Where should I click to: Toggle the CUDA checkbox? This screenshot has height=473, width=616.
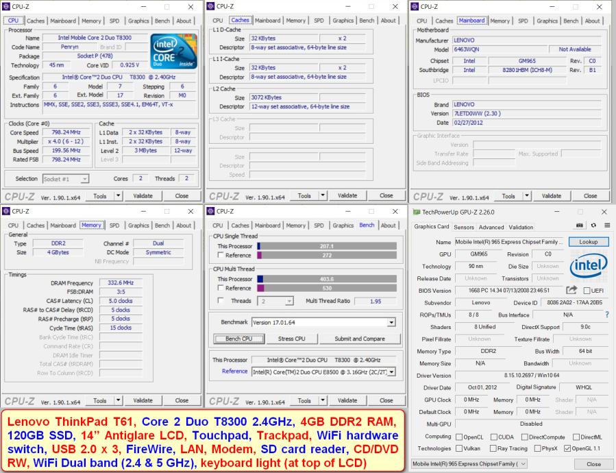[x=494, y=437]
